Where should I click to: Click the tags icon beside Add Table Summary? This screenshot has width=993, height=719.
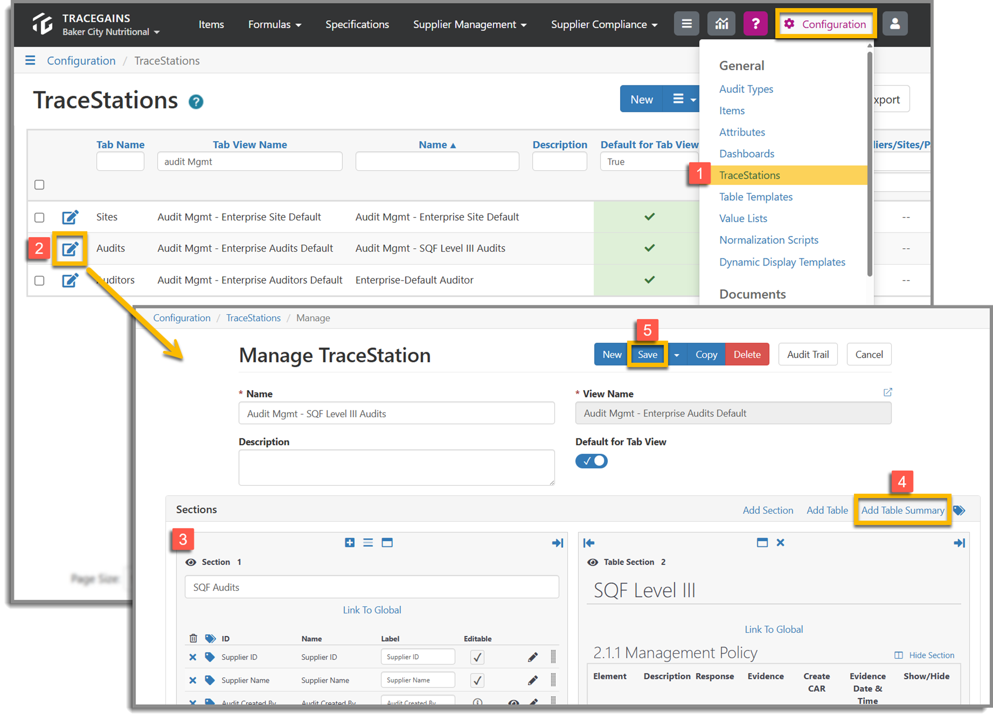[959, 510]
